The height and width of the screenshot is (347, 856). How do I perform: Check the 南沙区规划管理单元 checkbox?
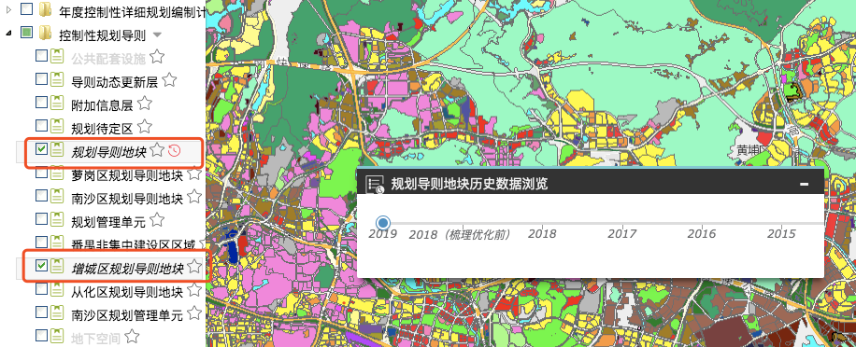coord(41,312)
